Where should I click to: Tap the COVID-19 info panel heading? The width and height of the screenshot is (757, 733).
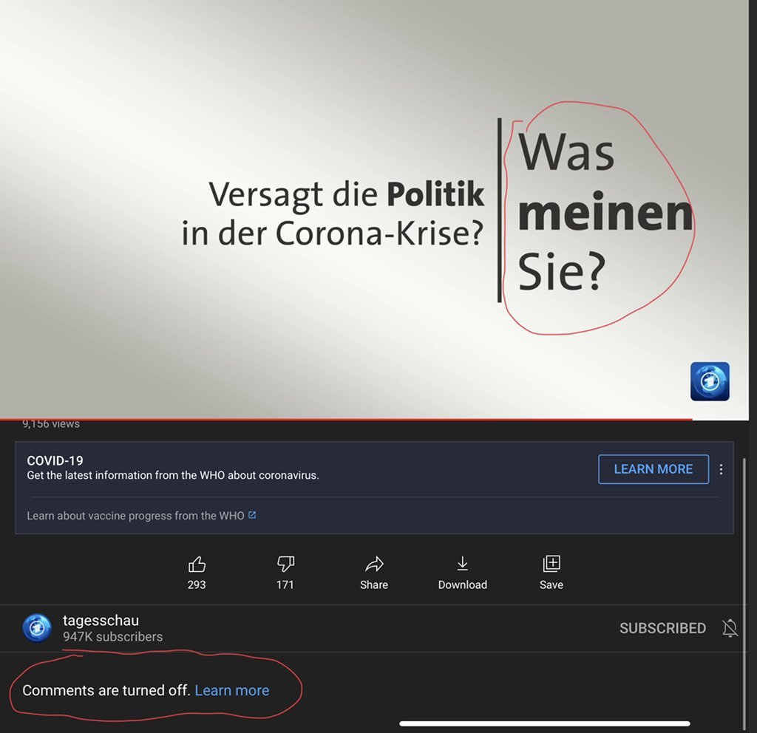55,460
